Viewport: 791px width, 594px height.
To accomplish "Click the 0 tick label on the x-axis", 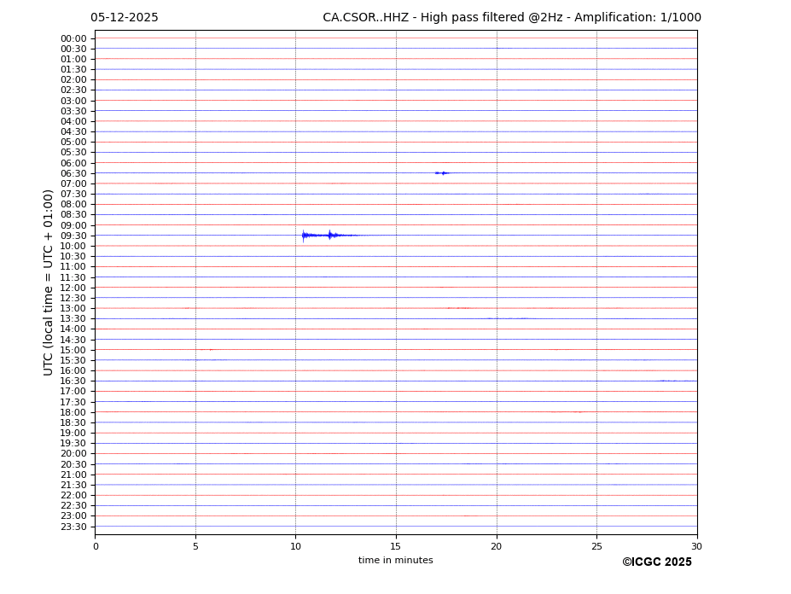I will [96, 546].
